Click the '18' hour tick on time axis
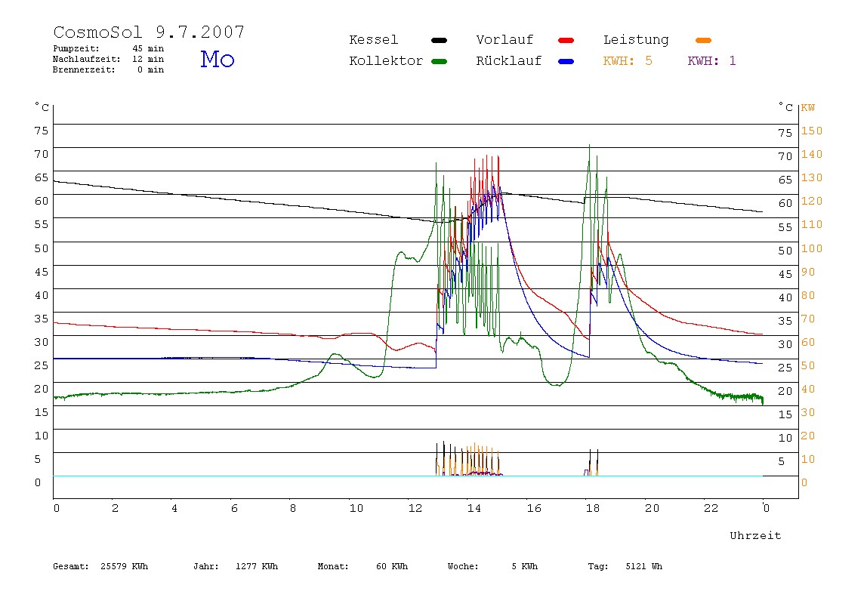The image size is (867, 613). 593,509
